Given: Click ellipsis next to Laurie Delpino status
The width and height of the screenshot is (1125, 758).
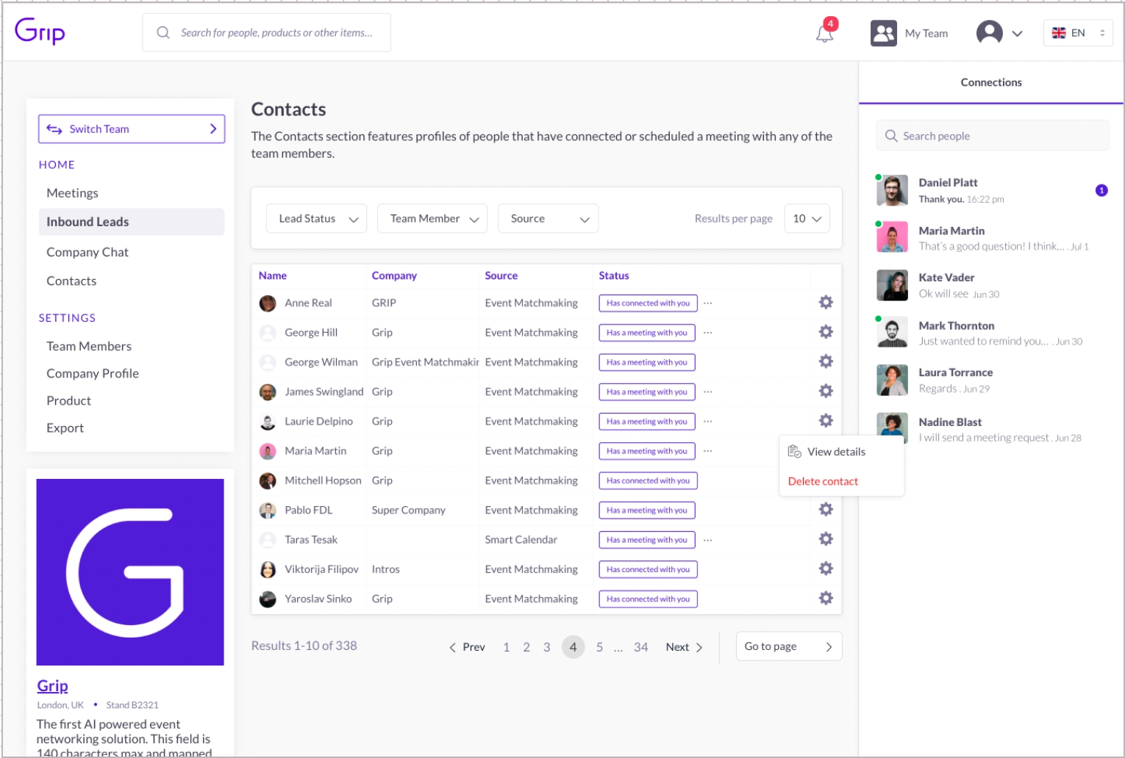Looking at the screenshot, I should pos(707,421).
